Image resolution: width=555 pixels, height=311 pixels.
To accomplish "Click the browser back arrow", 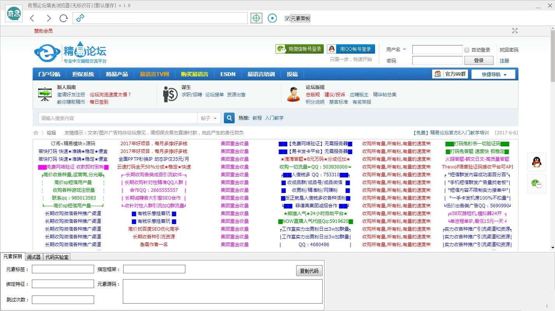I will click(x=32, y=18).
